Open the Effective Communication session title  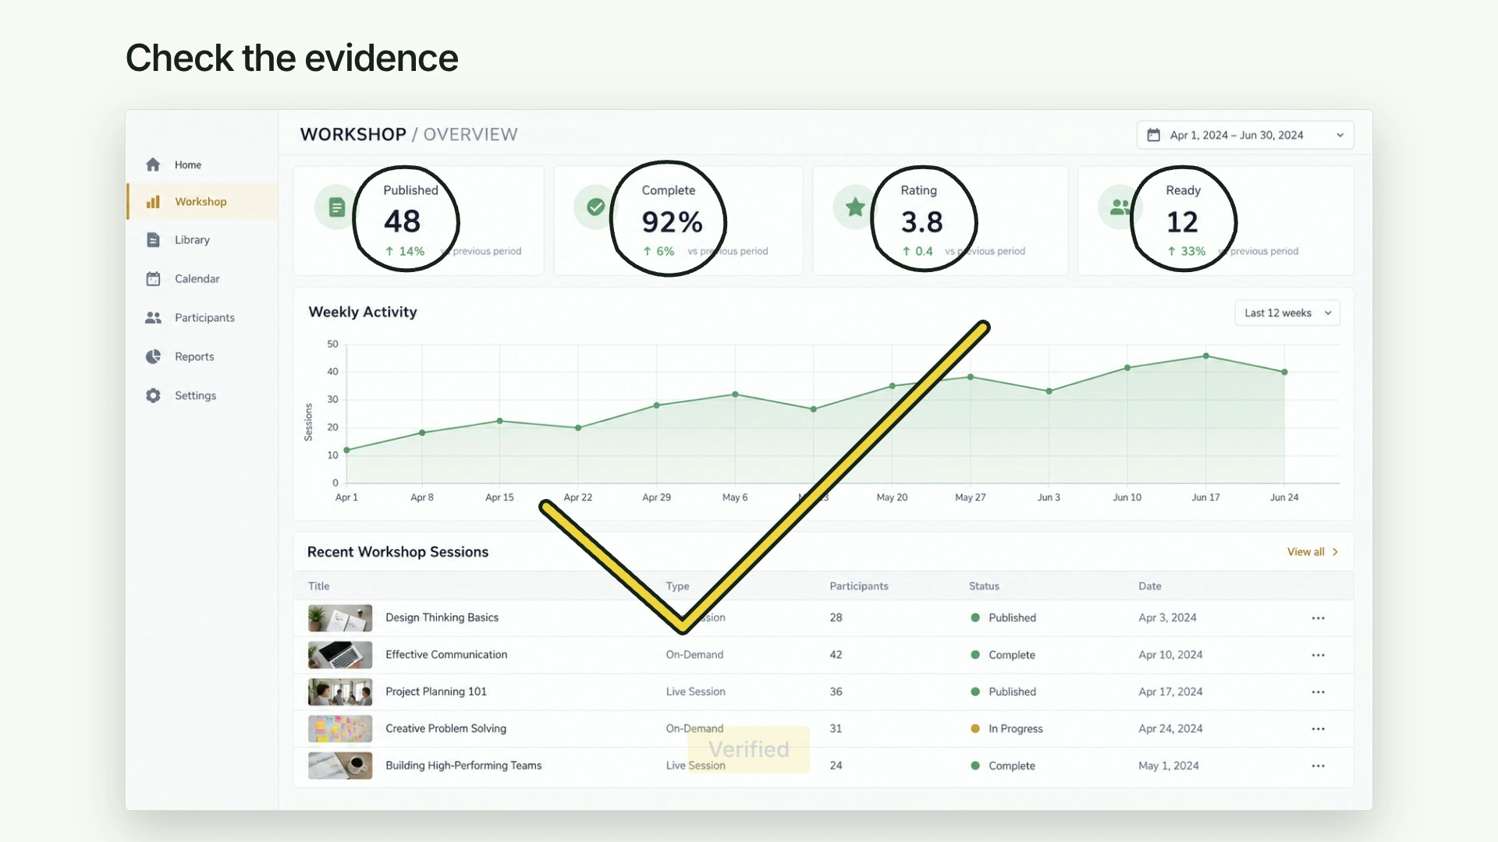pyautogui.click(x=446, y=654)
